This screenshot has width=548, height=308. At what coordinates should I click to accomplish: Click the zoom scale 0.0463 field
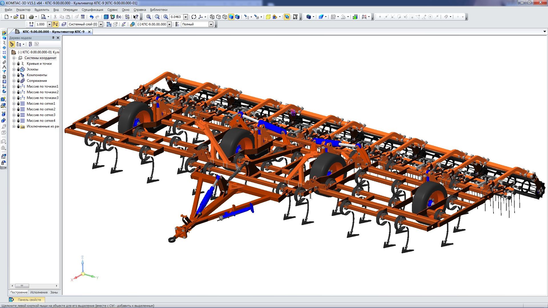176,17
